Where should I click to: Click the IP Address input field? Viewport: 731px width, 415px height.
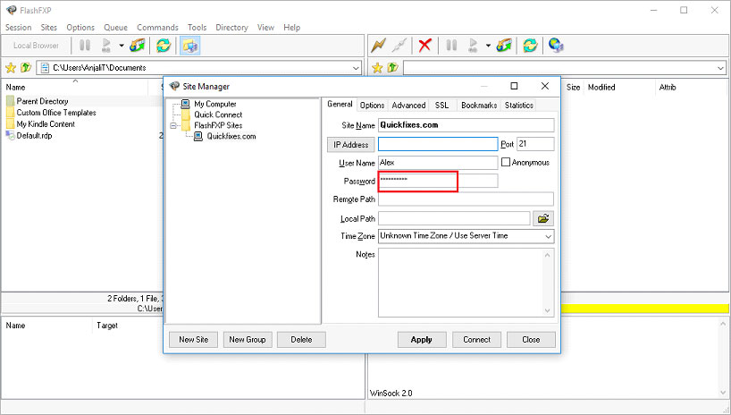pyautogui.click(x=438, y=144)
